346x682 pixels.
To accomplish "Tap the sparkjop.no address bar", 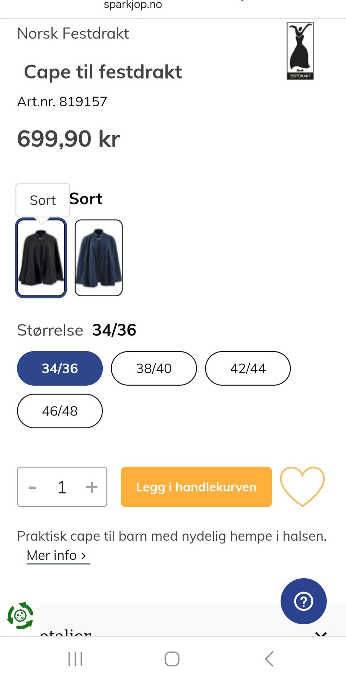I will (x=133, y=5).
